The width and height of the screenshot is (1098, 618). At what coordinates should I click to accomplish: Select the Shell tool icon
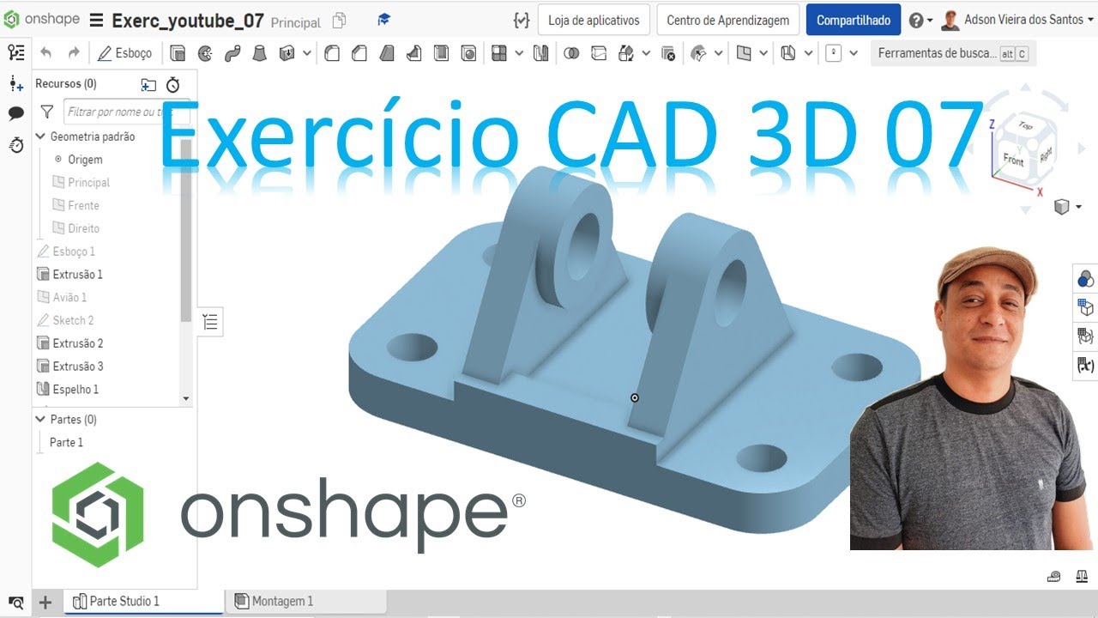(x=441, y=53)
